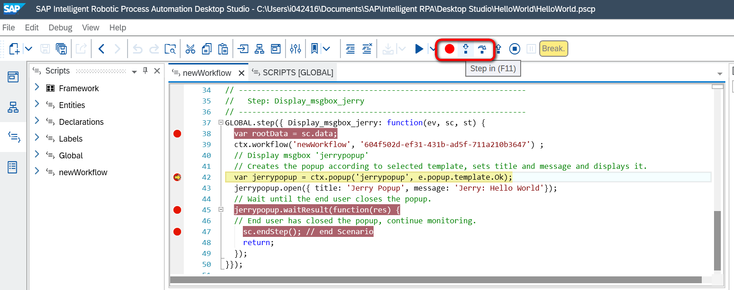Click the Save All icon
Viewport: 734px width, 290px height.
pyautogui.click(x=61, y=49)
